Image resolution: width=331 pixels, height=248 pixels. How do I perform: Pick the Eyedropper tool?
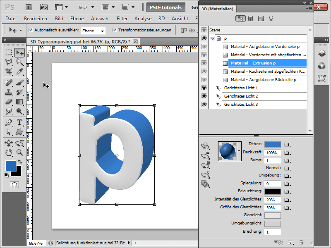(x=19, y=72)
